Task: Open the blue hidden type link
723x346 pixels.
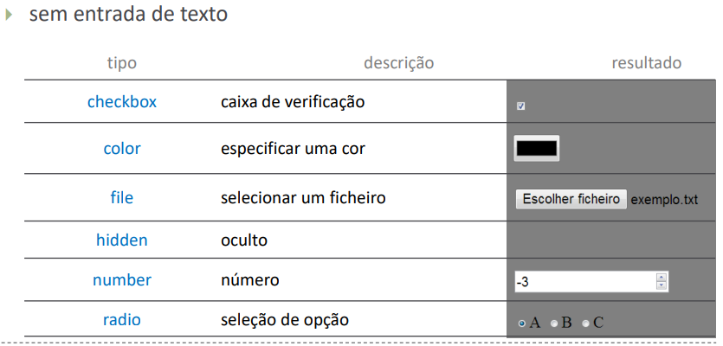Action: (122, 240)
